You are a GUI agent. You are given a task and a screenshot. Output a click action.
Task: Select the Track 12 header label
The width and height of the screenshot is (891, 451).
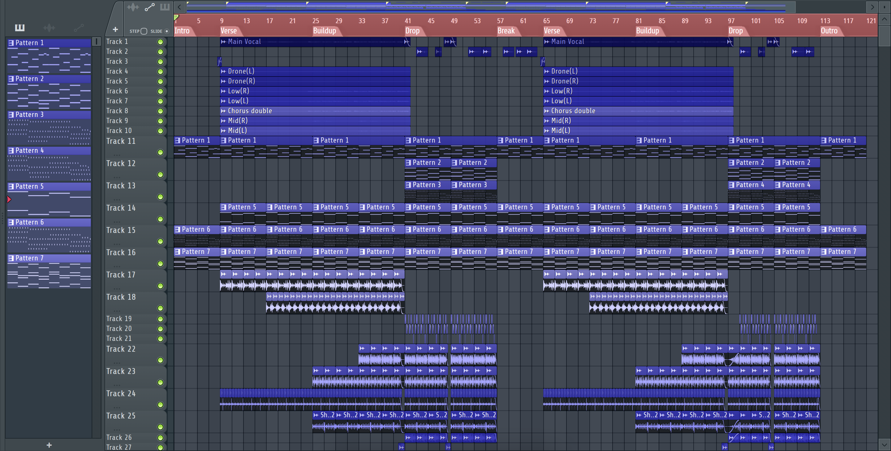[121, 163]
